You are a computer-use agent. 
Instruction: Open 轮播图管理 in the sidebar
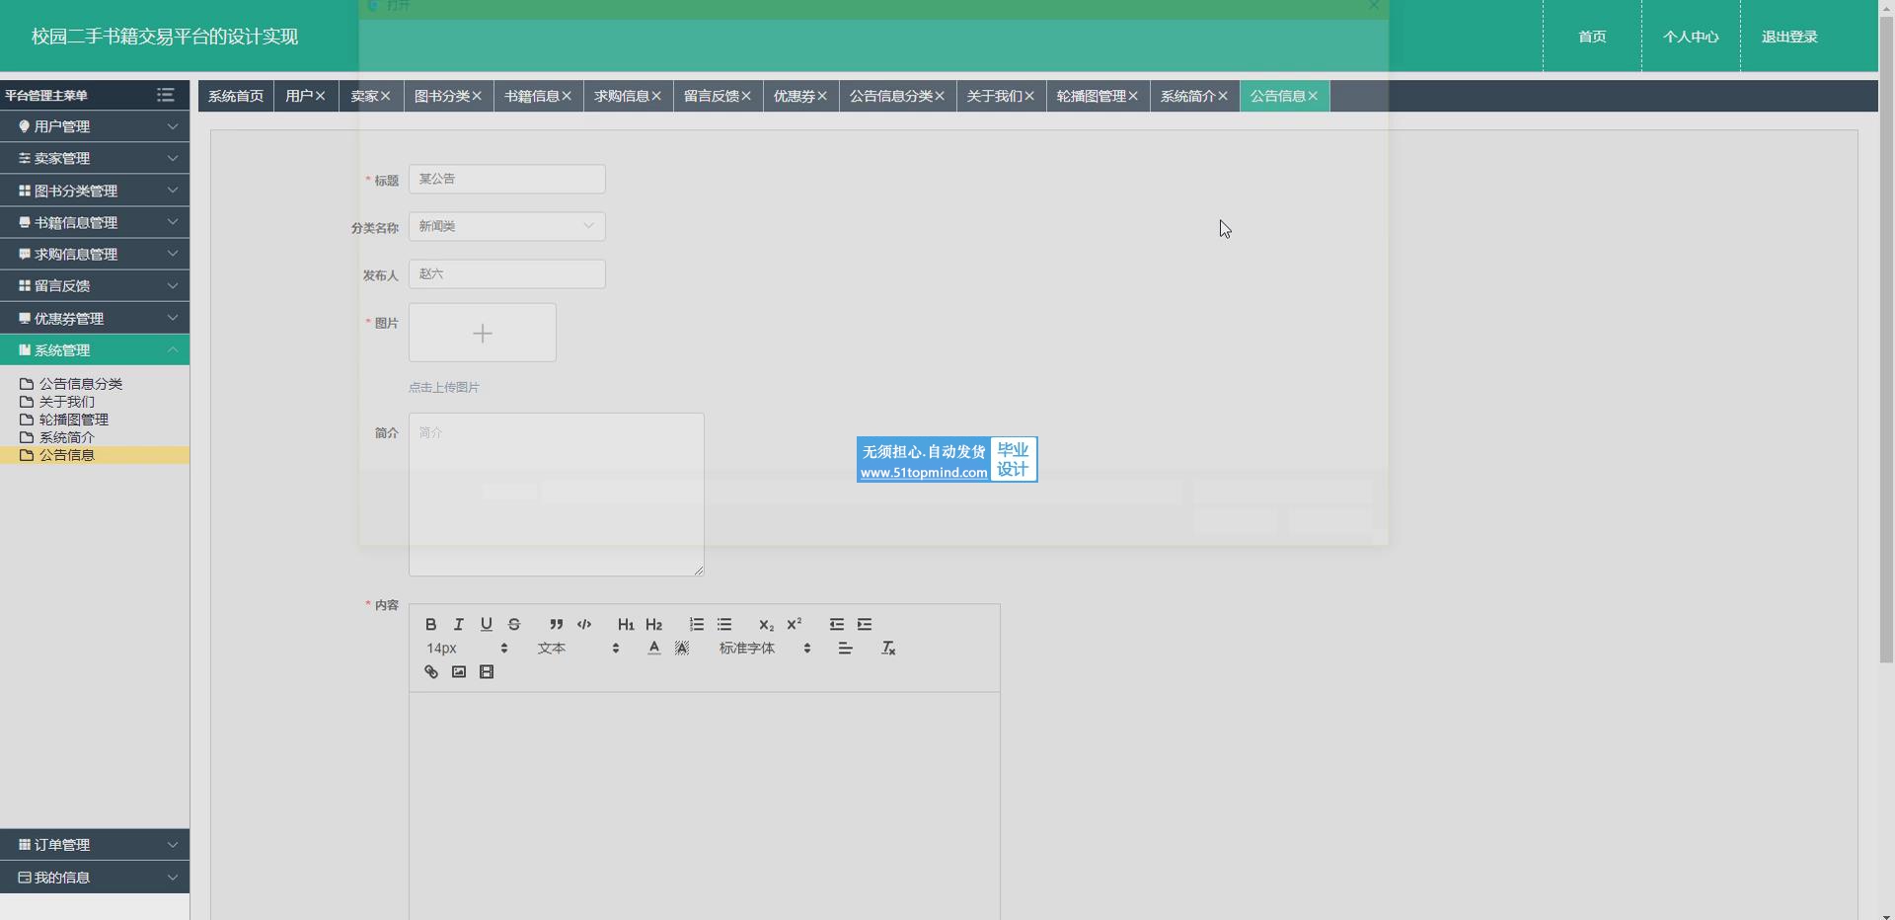73,420
